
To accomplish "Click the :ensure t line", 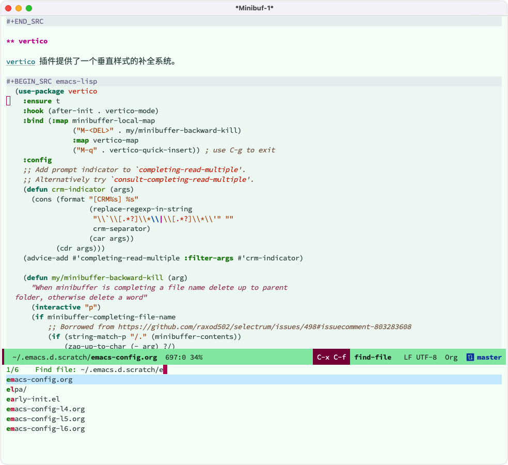I will pos(41,101).
